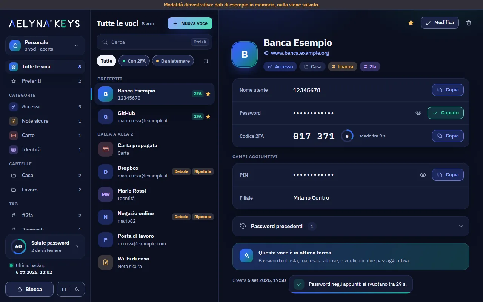The width and height of the screenshot is (483, 302).
Task: Select the GitHub entry avatar icon
Action: click(x=106, y=117)
